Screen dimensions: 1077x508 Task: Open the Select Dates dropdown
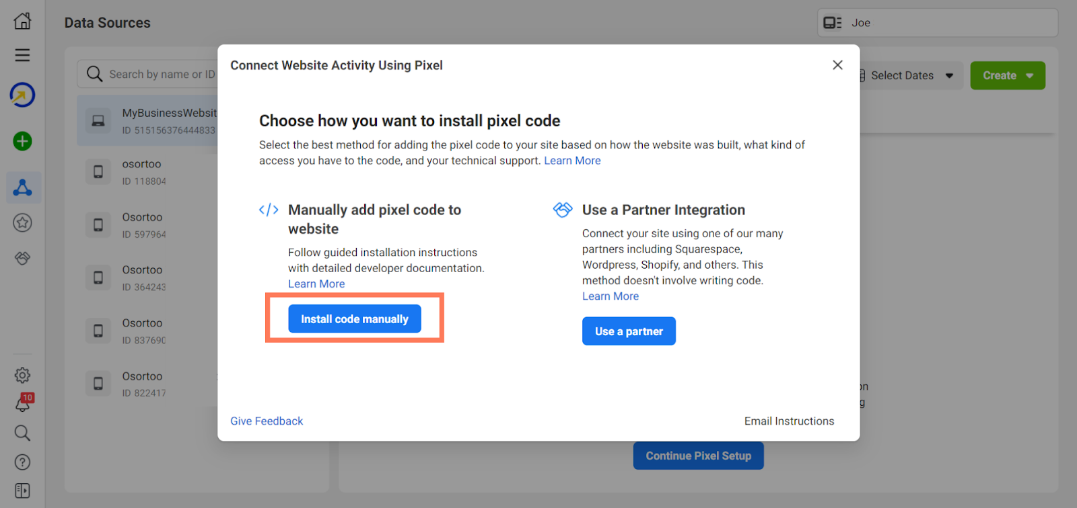(x=909, y=76)
